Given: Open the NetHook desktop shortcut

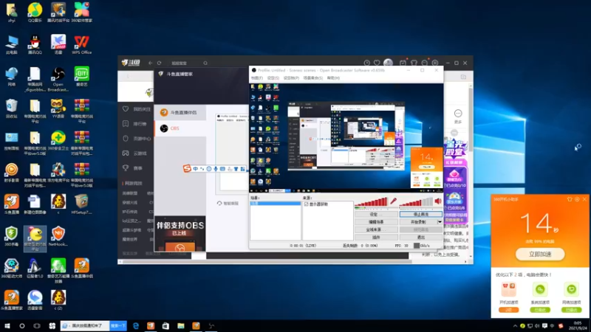Looking at the screenshot, I should (58, 237).
